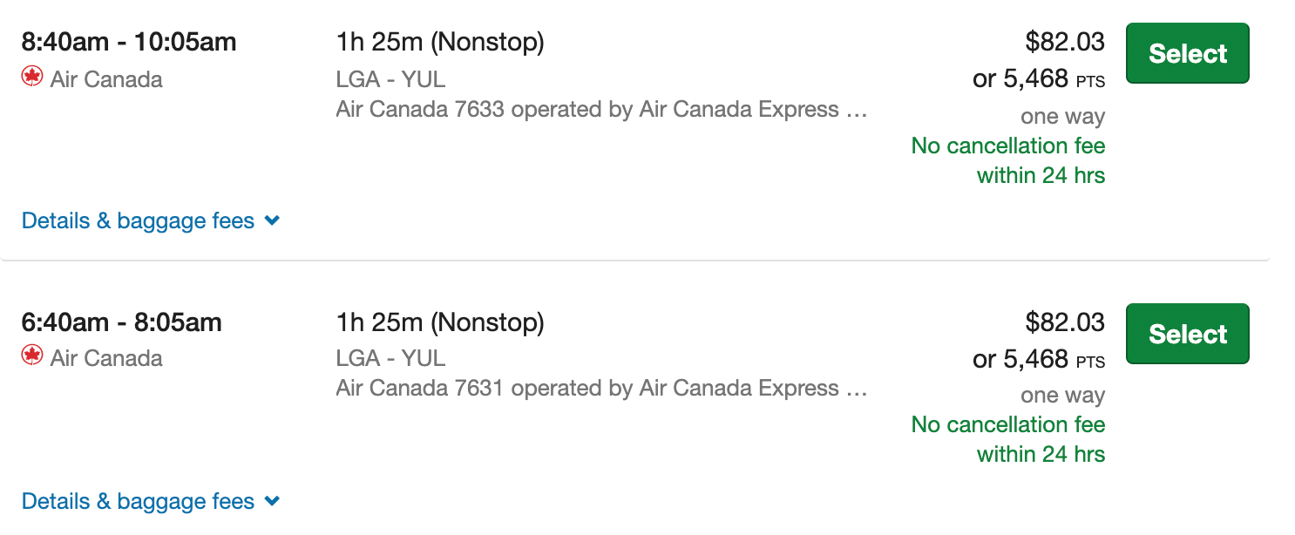Click No cancellation fee note on first flight
Viewport: 1295px width, 535px height.
coord(1008,160)
